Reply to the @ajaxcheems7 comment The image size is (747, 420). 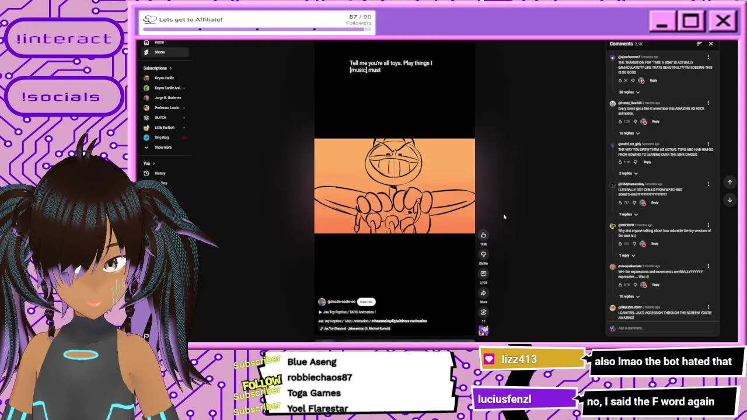pos(654,80)
